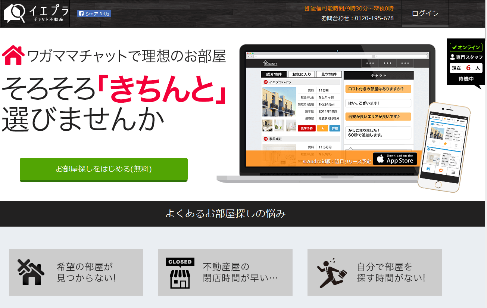Click the 治安が良いエリアが良いです chat bubble
The image size is (487, 308).
[378, 116]
